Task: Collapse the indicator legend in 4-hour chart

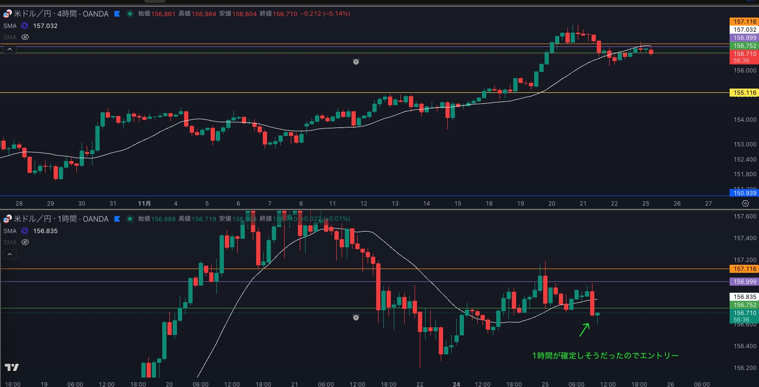Action: [9, 49]
